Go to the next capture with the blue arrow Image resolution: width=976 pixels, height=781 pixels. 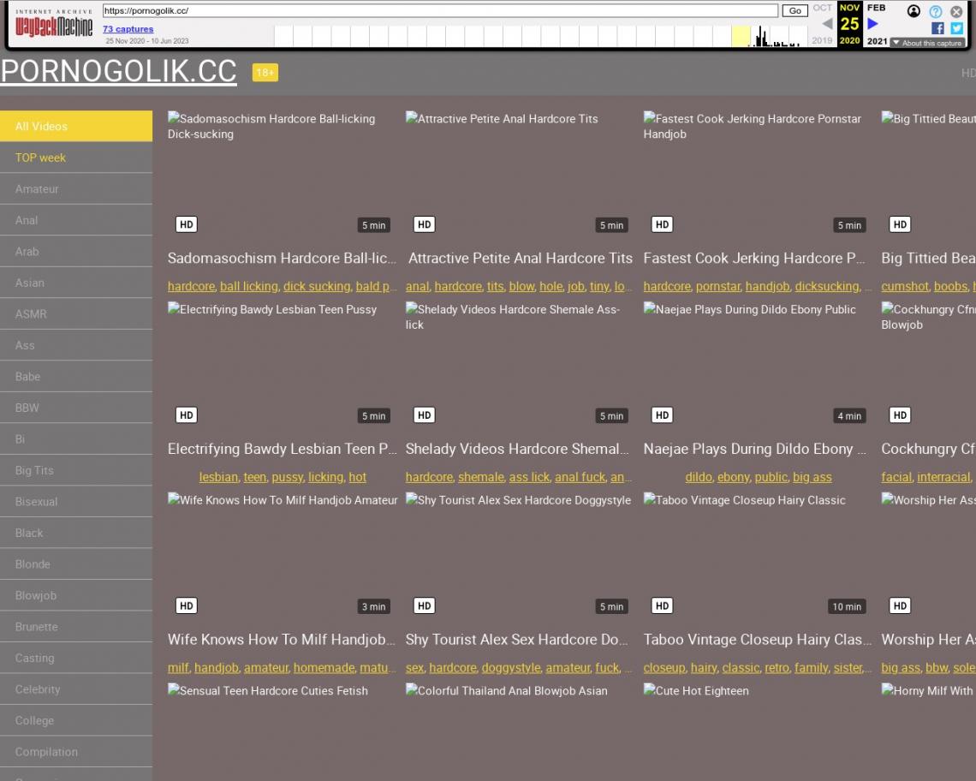pos(872,24)
